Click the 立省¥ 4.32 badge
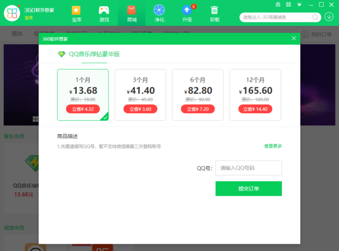339x251 pixels. point(83,109)
